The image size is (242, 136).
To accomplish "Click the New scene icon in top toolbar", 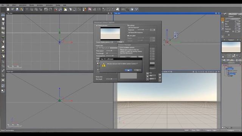I will click(x=8, y=9).
